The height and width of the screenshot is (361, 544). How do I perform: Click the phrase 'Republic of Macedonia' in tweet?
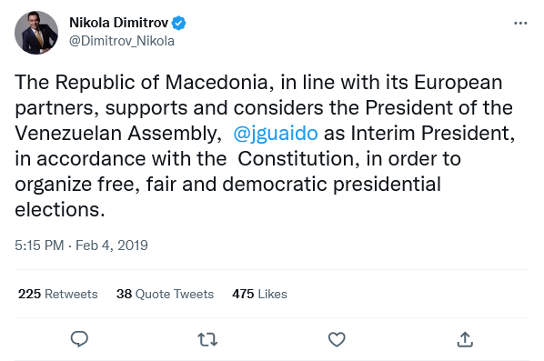tap(162, 83)
